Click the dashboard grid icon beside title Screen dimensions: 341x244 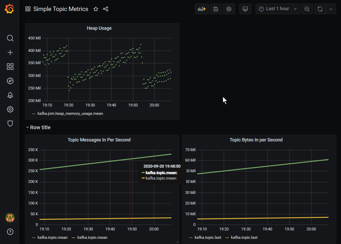(x=28, y=9)
